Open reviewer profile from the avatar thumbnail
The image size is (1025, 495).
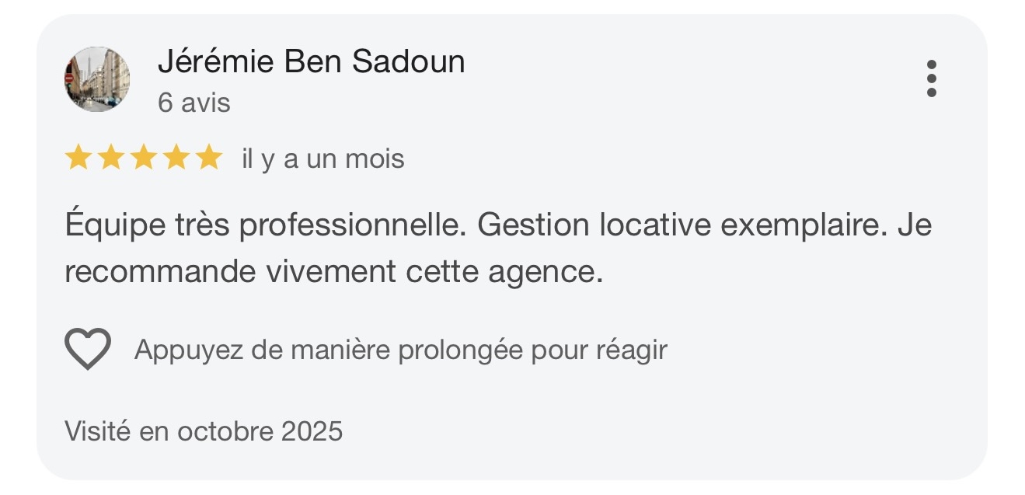click(97, 78)
